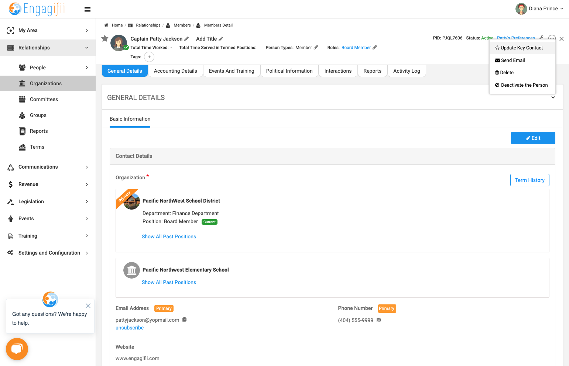Click the Legislation gavel icon
The width and height of the screenshot is (569, 366).
[x=11, y=201]
